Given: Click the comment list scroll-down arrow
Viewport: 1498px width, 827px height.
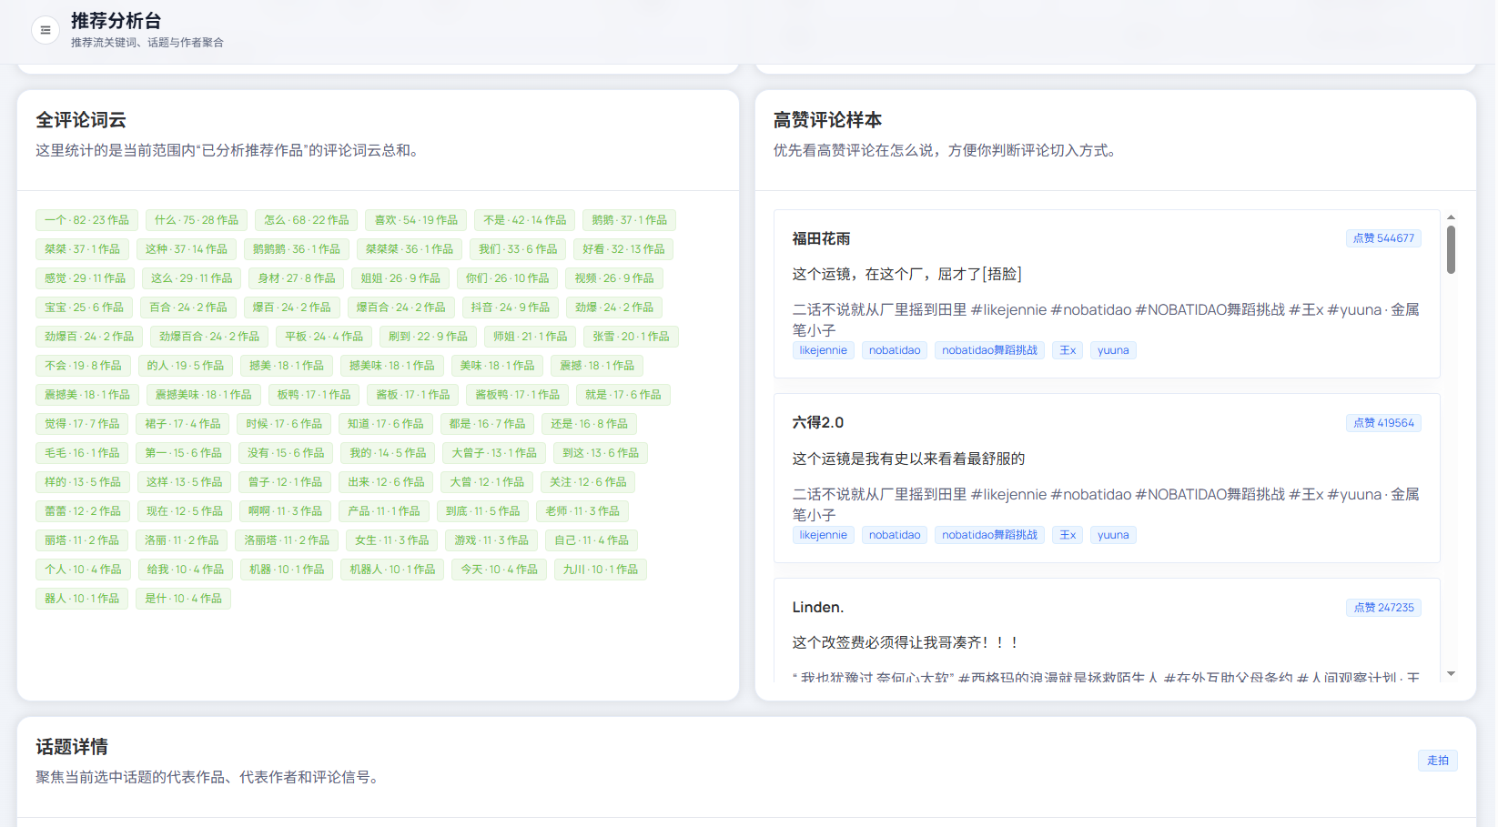Looking at the screenshot, I should click(x=1451, y=674).
